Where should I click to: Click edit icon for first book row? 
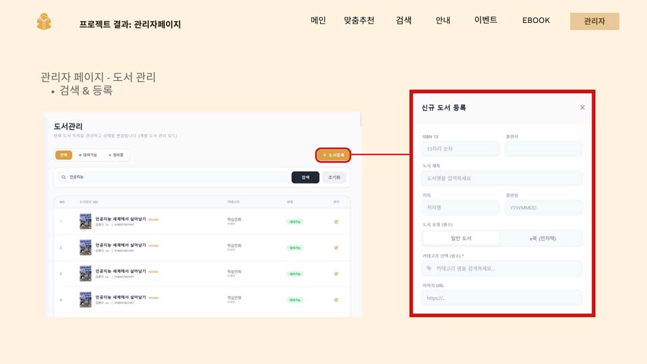(x=336, y=222)
